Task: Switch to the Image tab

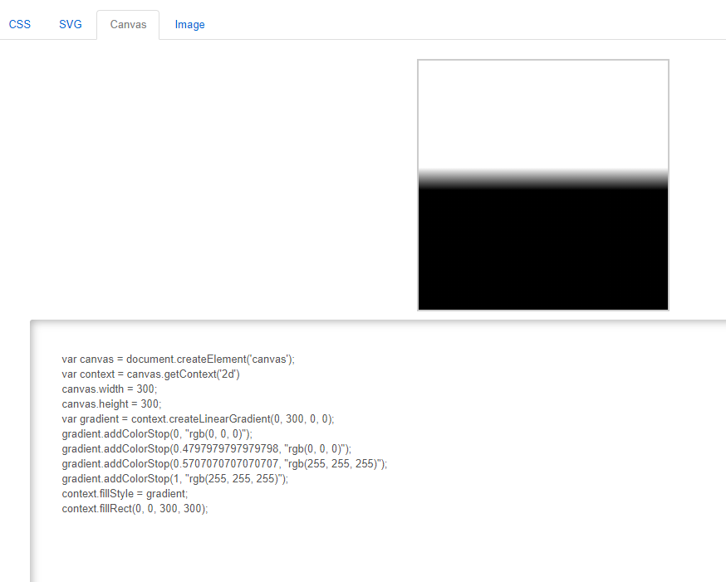Action: [x=190, y=25]
